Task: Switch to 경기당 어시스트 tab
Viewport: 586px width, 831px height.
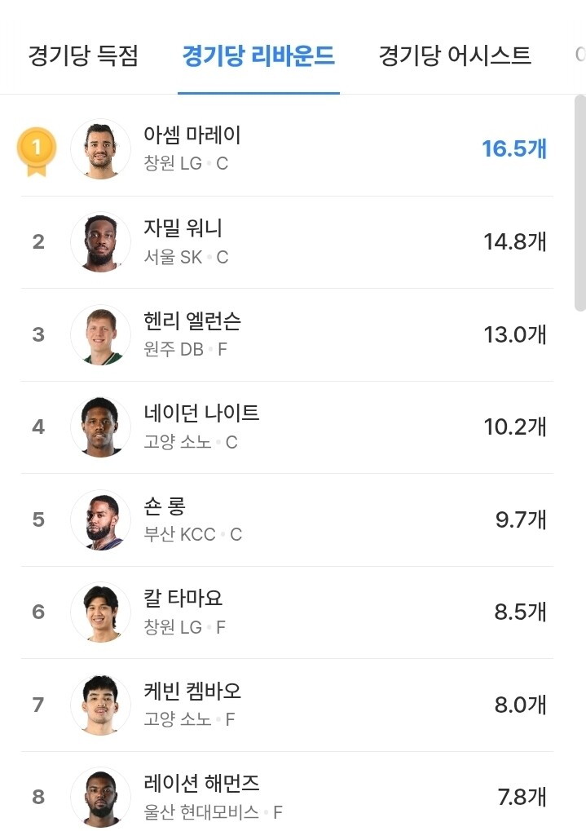Action: click(455, 55)
